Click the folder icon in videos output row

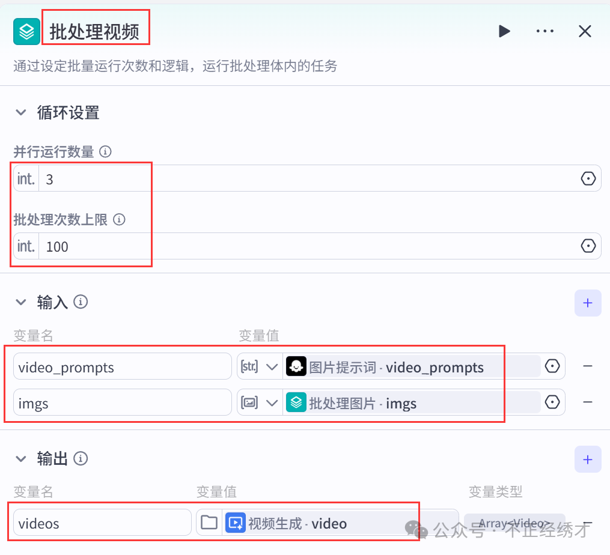pyautogui.click(x=209, y=523)
